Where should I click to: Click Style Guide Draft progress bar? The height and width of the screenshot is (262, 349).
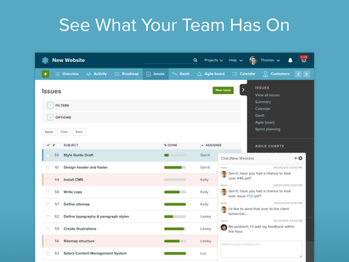175,155
